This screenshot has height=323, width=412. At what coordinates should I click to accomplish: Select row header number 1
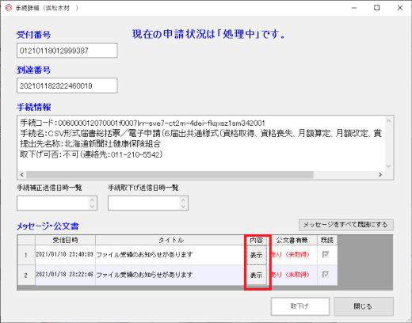point(26,255)
